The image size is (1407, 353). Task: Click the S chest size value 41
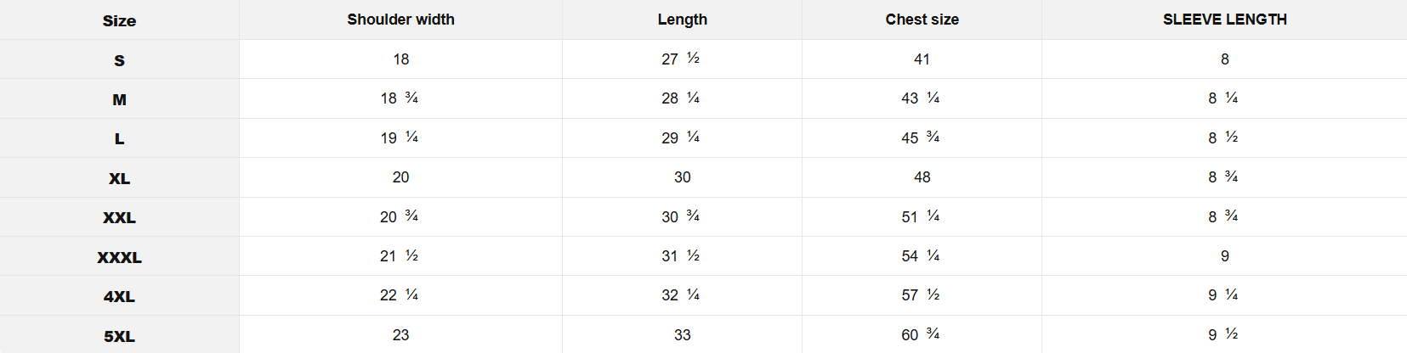tap(922, 59)
